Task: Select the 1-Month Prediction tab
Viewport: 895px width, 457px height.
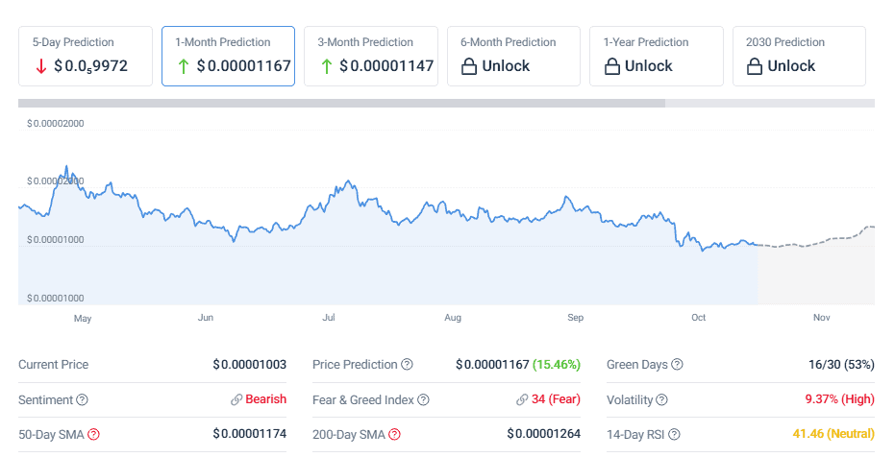Action: coord(228,57)
